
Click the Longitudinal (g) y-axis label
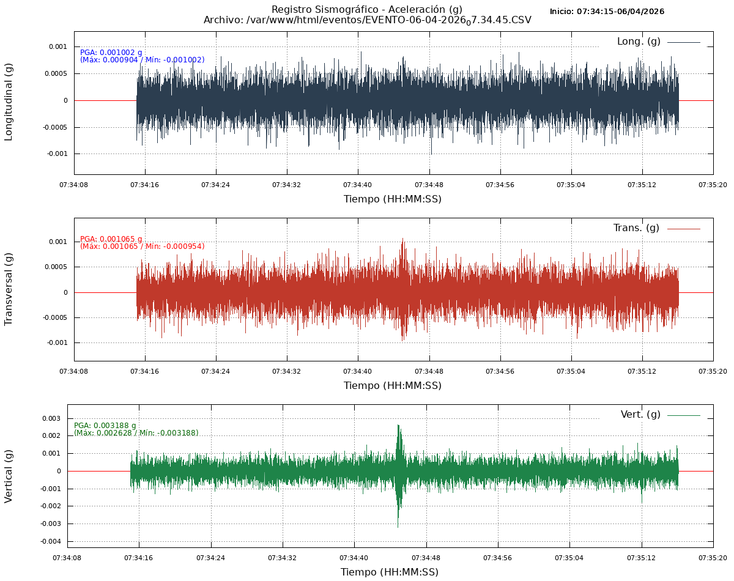click(9, 102)
